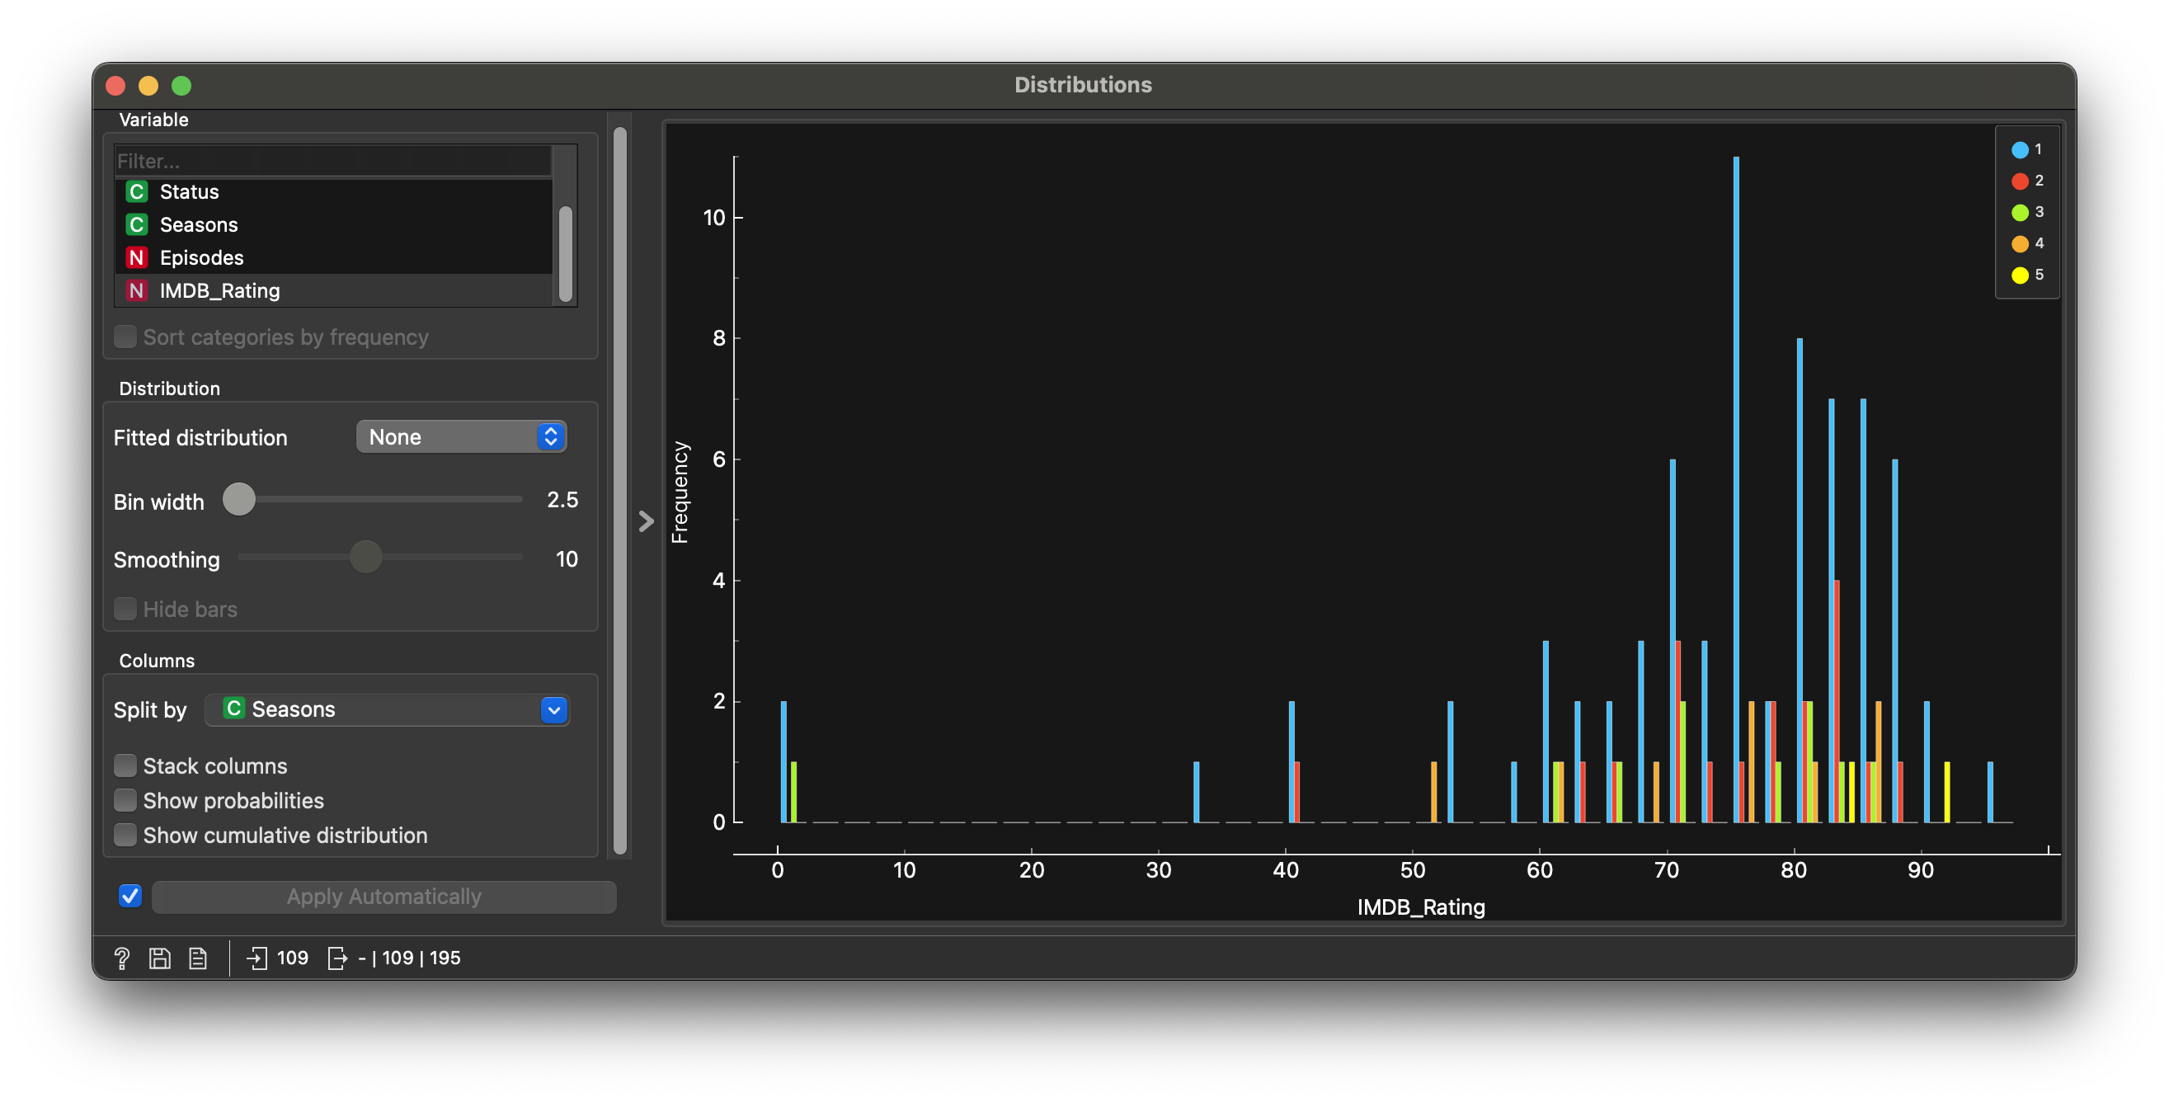Click the red legend dot for 2

point(2020,181)
